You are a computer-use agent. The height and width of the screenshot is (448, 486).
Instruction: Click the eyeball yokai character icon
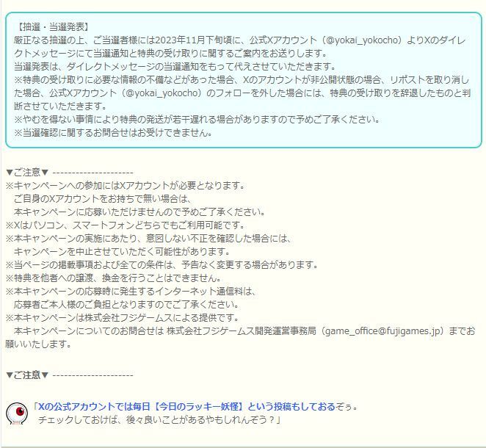click(x=18, y=414)
